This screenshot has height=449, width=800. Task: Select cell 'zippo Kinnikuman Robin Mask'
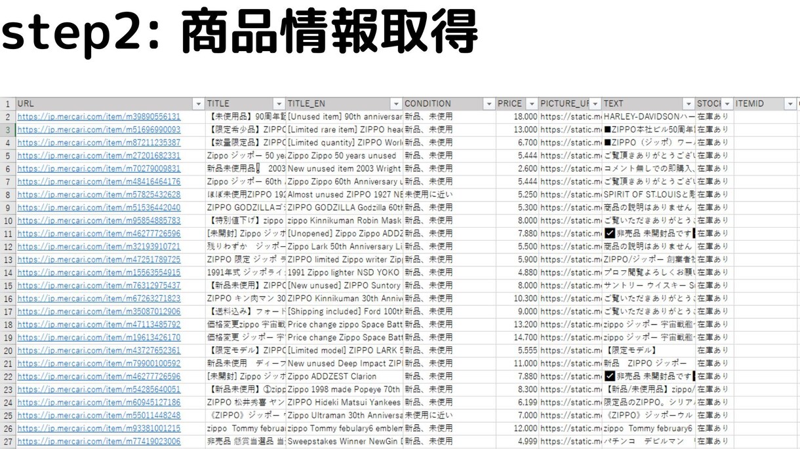pos(345,221)
